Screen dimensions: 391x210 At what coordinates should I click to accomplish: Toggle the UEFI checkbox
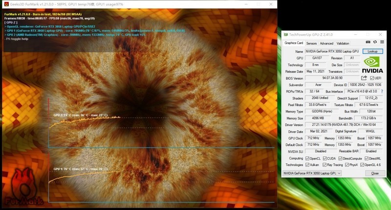tap(372, 78)
